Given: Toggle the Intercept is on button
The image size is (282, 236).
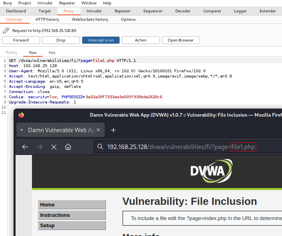Looking at the screenshot, I should pyautogui.click(x=101, y=40).
